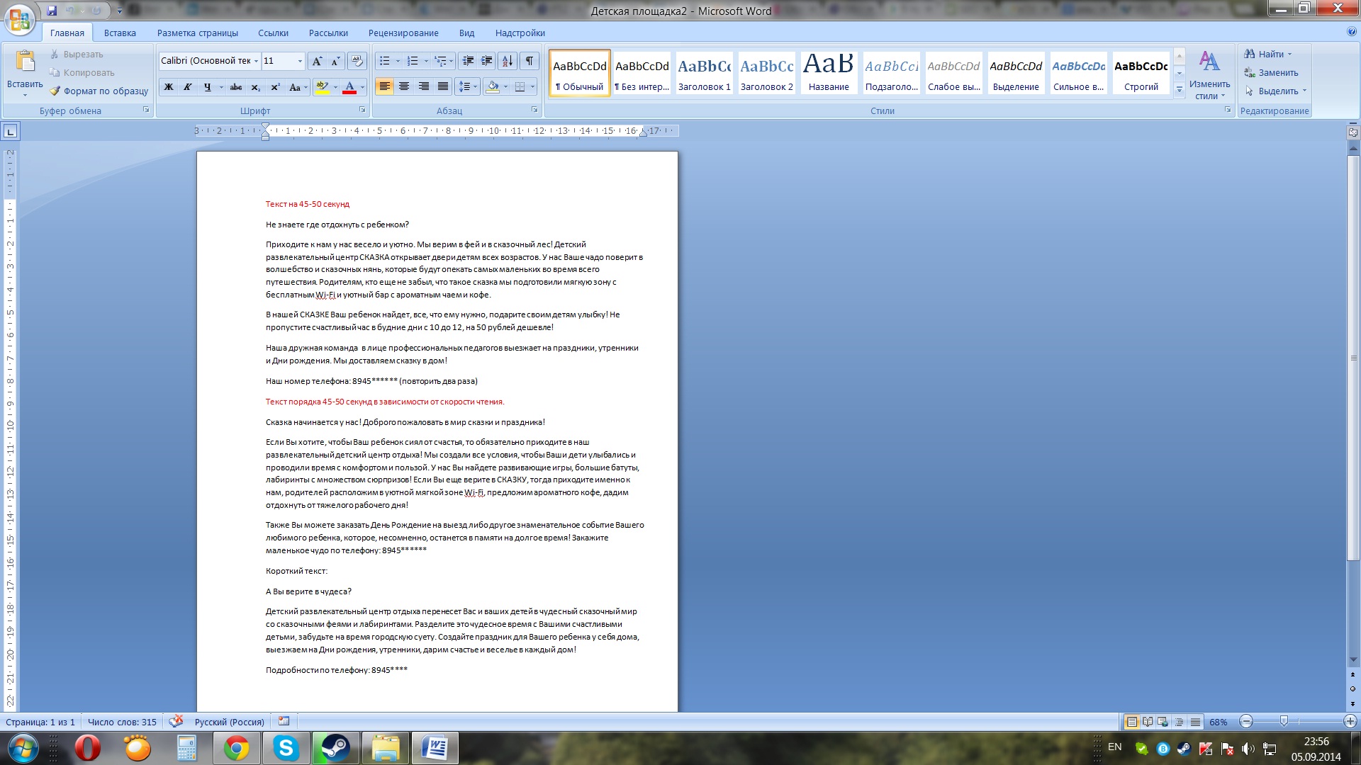Increase font size with Grow Font
Viewport: 1361px width, 765px height.
point(317,61)
